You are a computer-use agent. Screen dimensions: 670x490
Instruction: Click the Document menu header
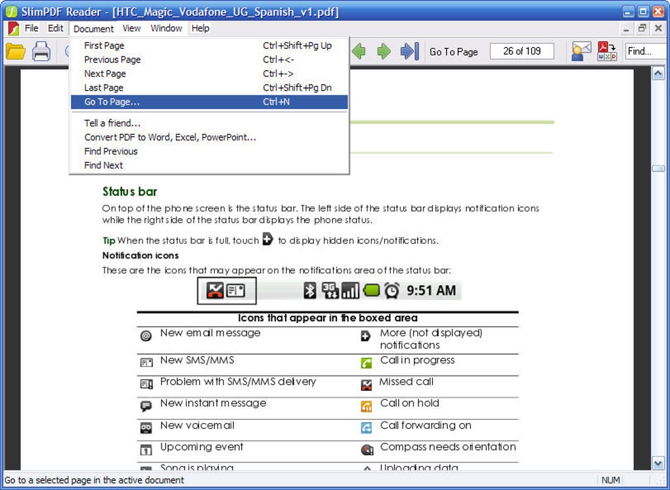coord(93,29)
